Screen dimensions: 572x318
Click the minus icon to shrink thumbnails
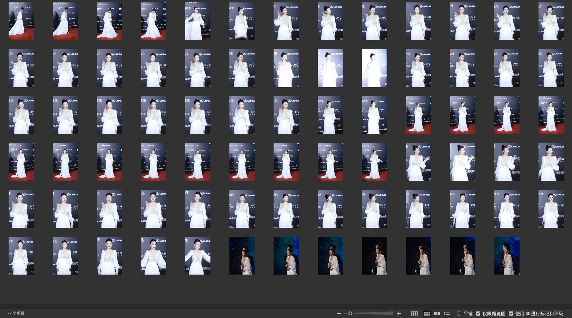(x=338, y=314)
